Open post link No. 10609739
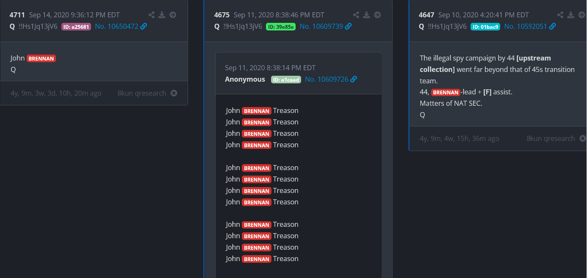The image size is (587, 278). (321, 26)
